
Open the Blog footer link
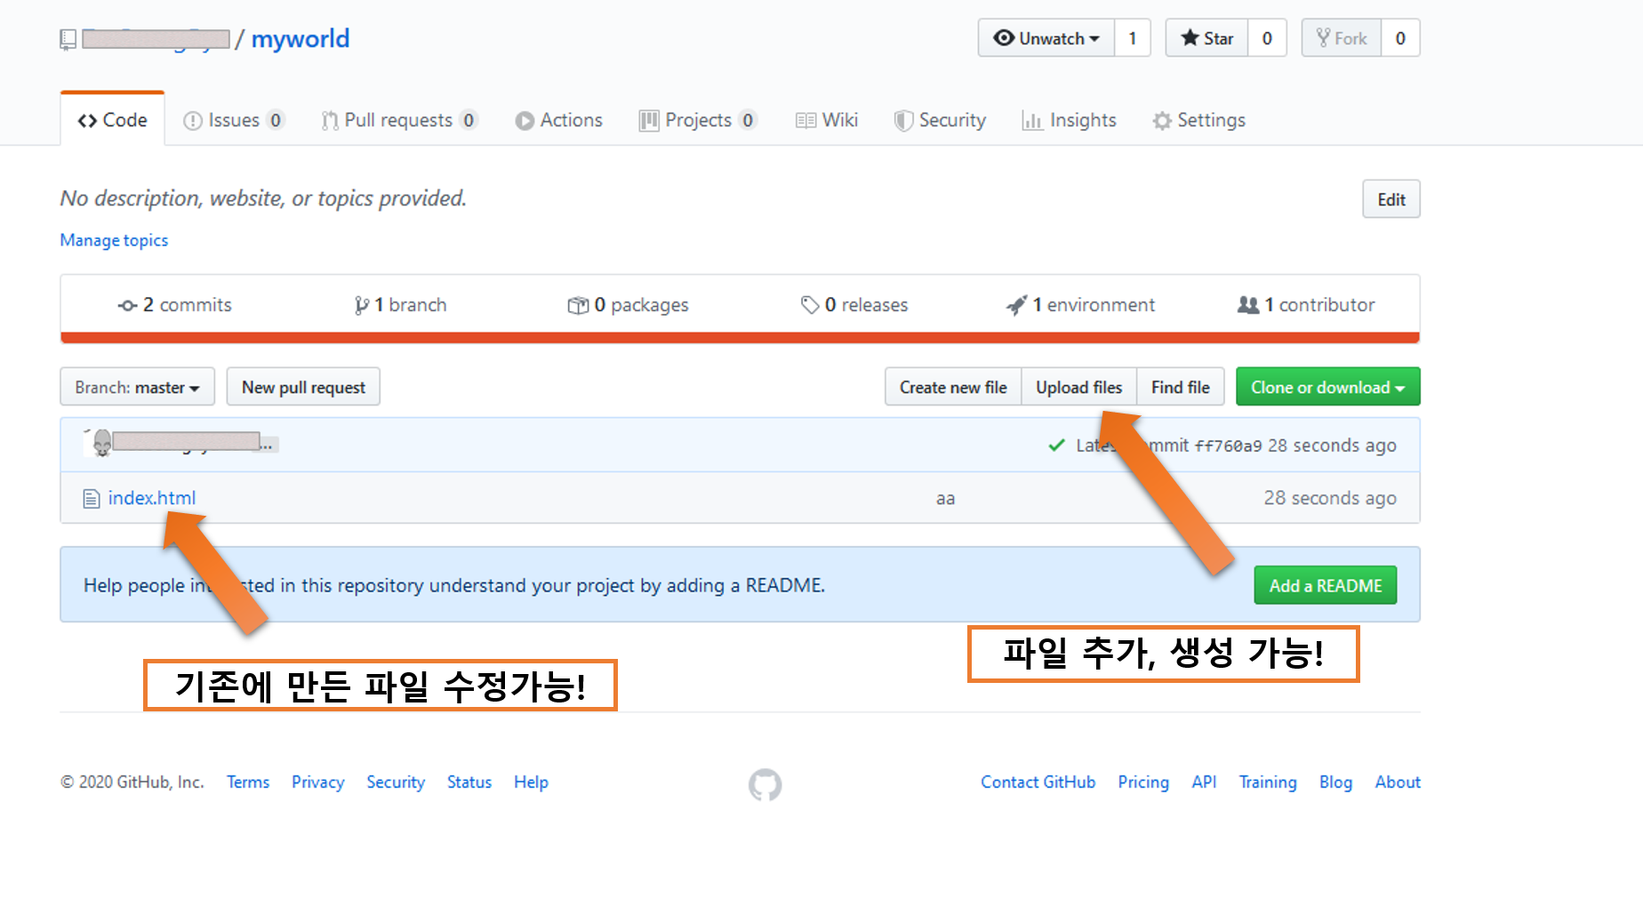(1335, 782)
